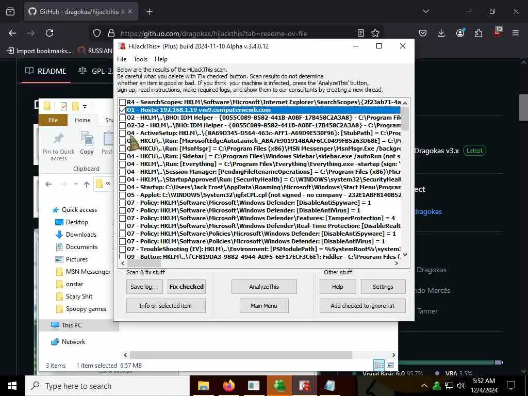Reload the GitHub page

tap(49, 33)
